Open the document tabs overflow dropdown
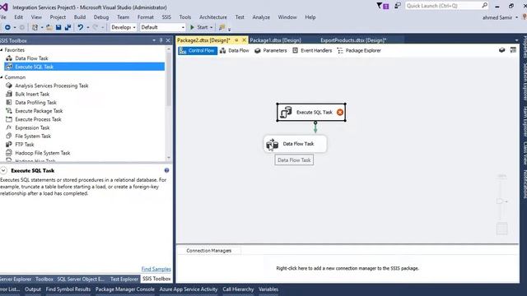The width and height of the screenshot is (527, 296). (x=516, y=40)
